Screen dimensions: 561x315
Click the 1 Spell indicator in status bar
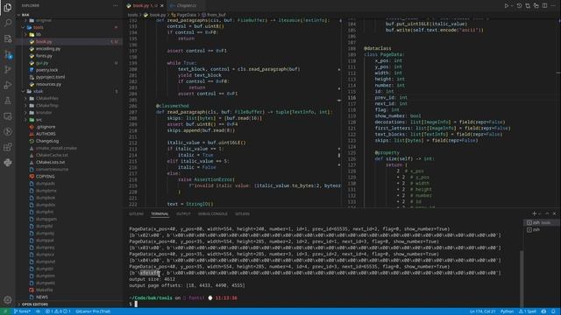(528, 311)
